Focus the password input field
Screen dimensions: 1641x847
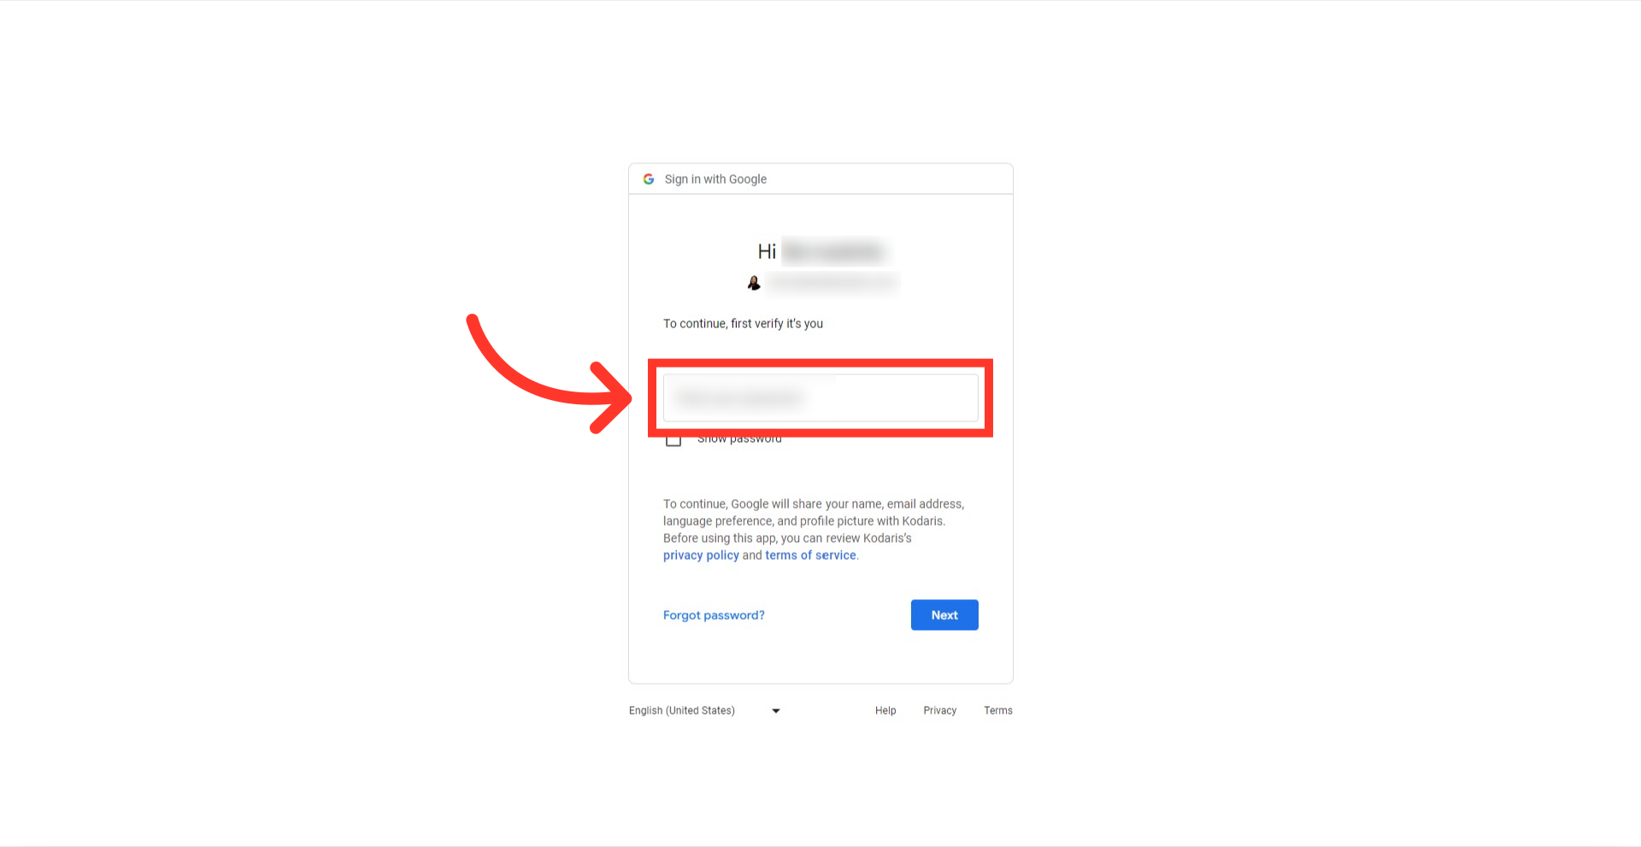(x=820, y=397)
